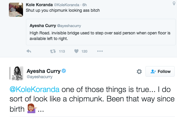
Task: Click the @KoleKoranda handle in tweet header
Action: point(66,5)
